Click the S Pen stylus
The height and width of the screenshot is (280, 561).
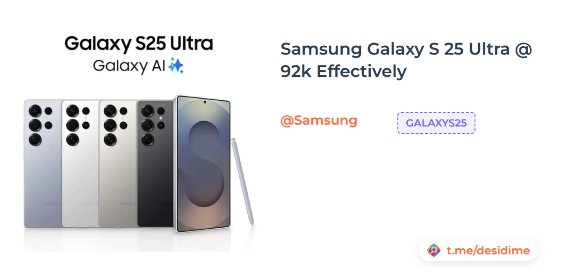[x=243, y=182]
